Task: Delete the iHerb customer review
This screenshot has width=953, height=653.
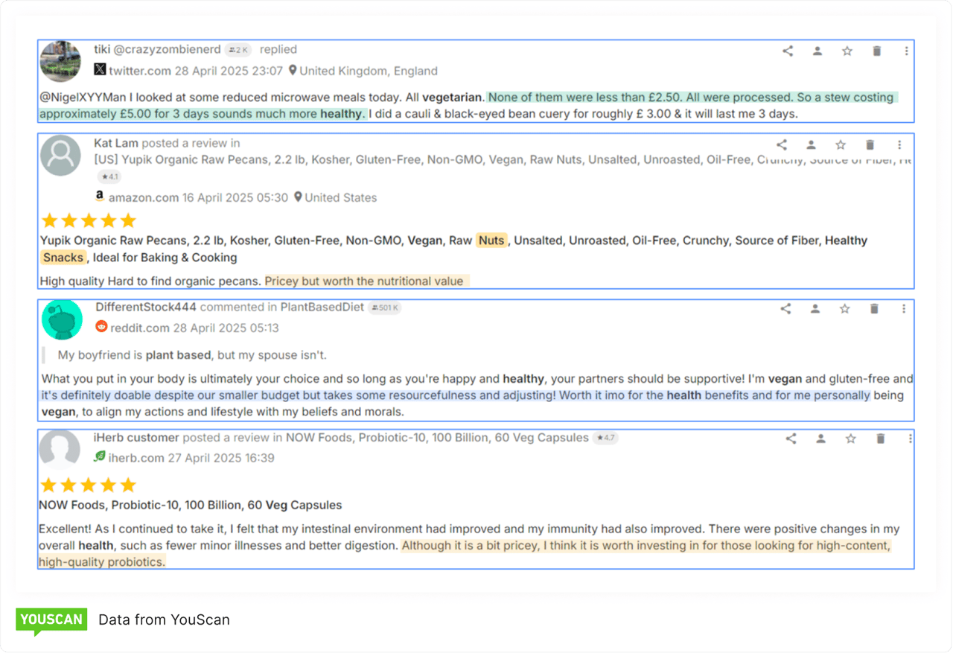Action: click(x=881, y=439)
